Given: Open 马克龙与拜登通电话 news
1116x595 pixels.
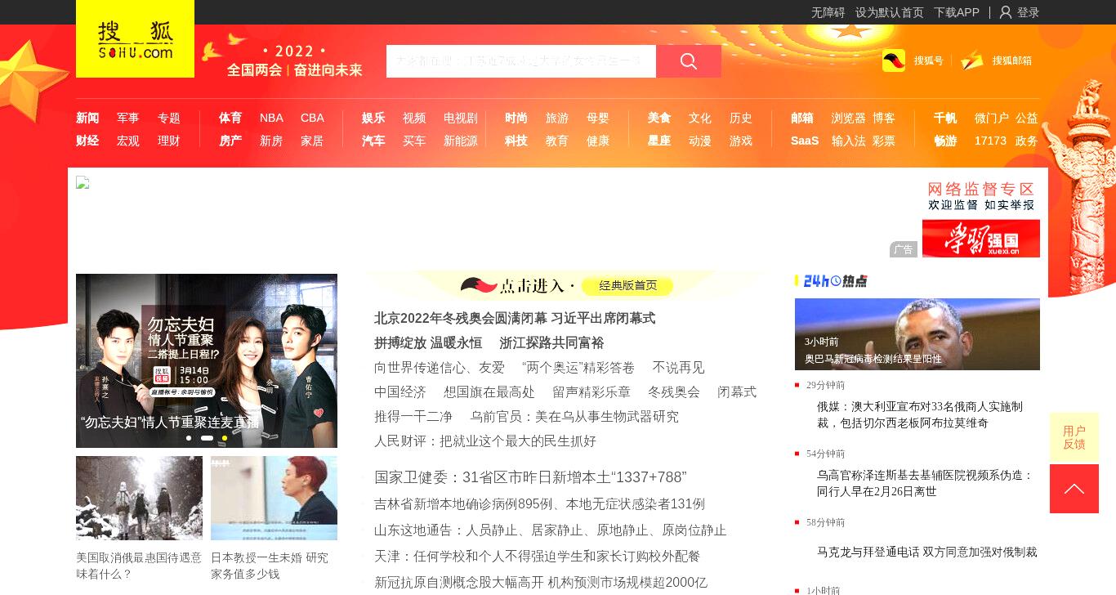Looking at the screenshot, I should click(927, 552).
